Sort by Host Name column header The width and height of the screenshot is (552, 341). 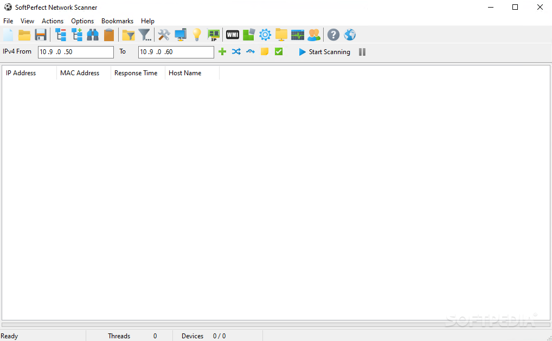[192, 73]
